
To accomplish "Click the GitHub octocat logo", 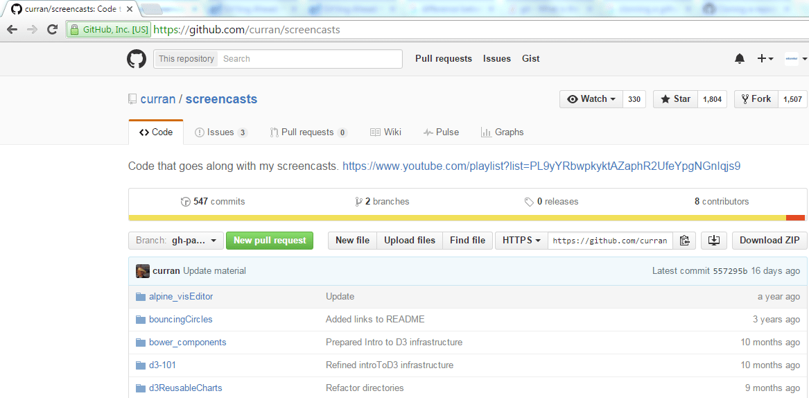I will (x=137, y=59).
